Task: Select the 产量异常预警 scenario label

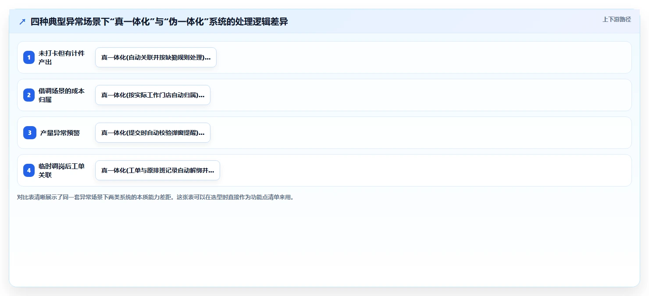Action: 60,133
